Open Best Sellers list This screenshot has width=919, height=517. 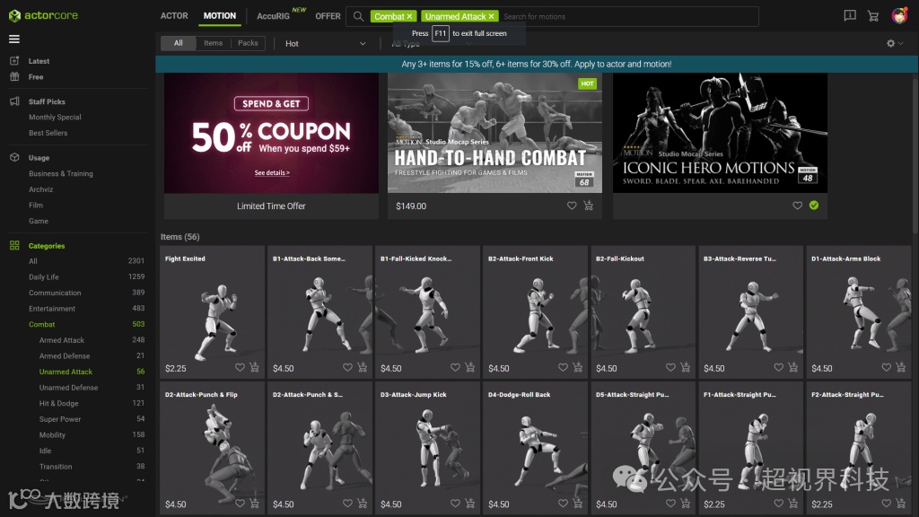coord(48,133)
